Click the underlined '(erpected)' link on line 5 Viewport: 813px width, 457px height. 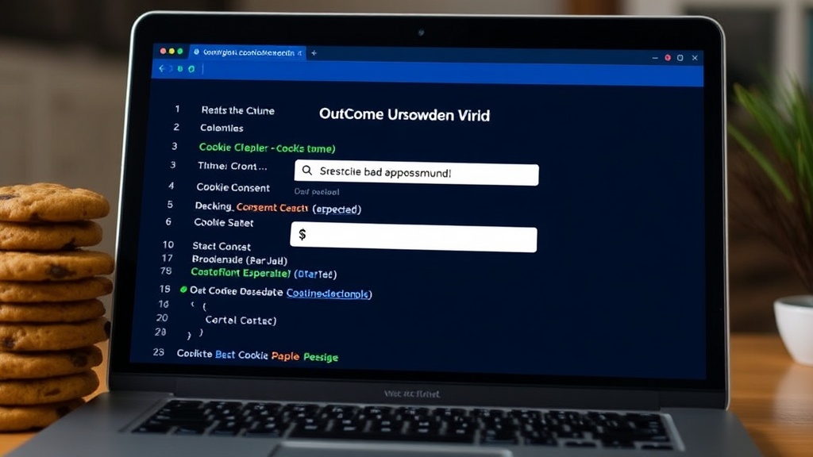point(337,209)
